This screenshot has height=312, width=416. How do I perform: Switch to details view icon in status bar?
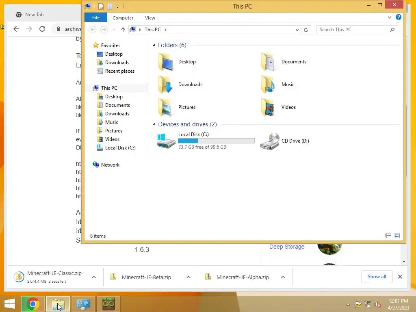[388, 236]
